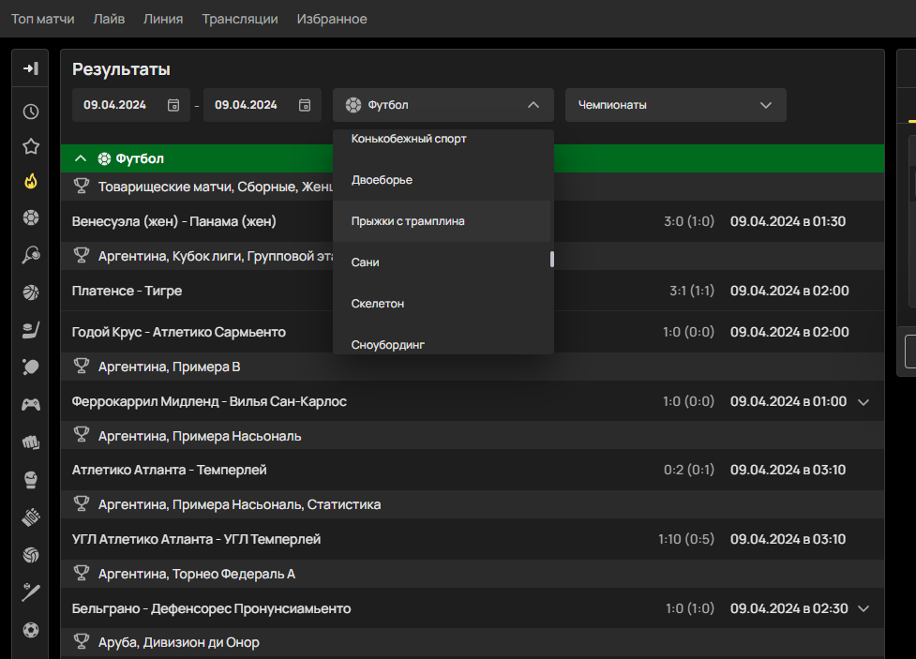Open calendar icon of end date
The width and height of the screenshot is (916, 659).
tap(305, 105)
